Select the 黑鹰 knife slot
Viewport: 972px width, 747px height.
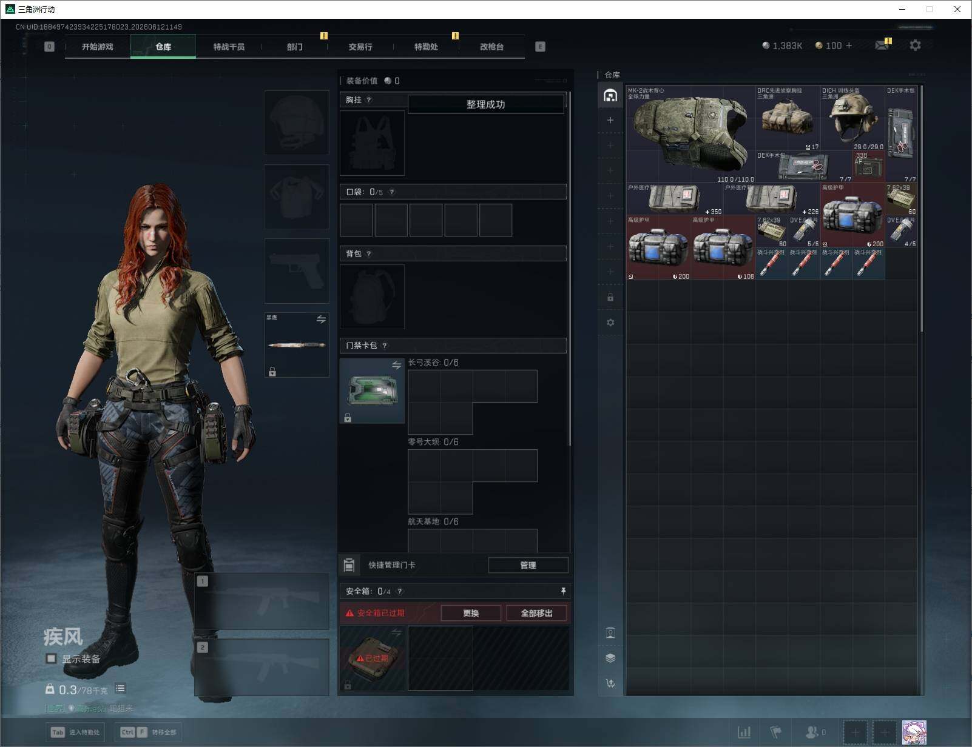[297, 344]
